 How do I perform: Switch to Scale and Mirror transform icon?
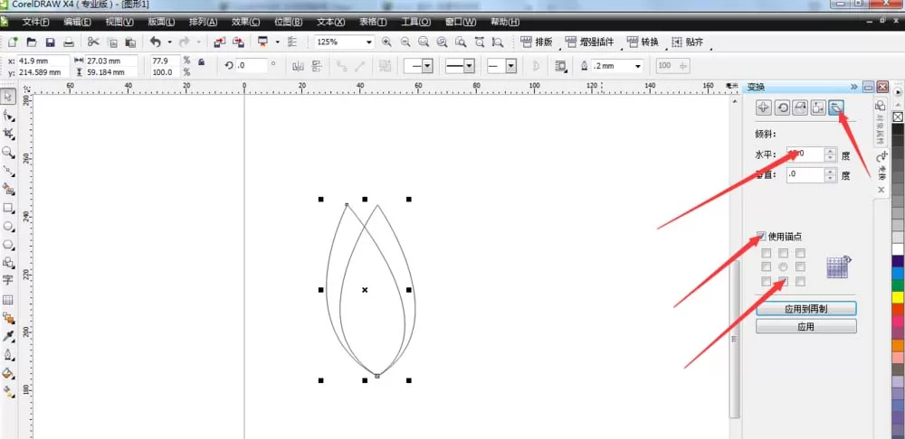[800, 107]
